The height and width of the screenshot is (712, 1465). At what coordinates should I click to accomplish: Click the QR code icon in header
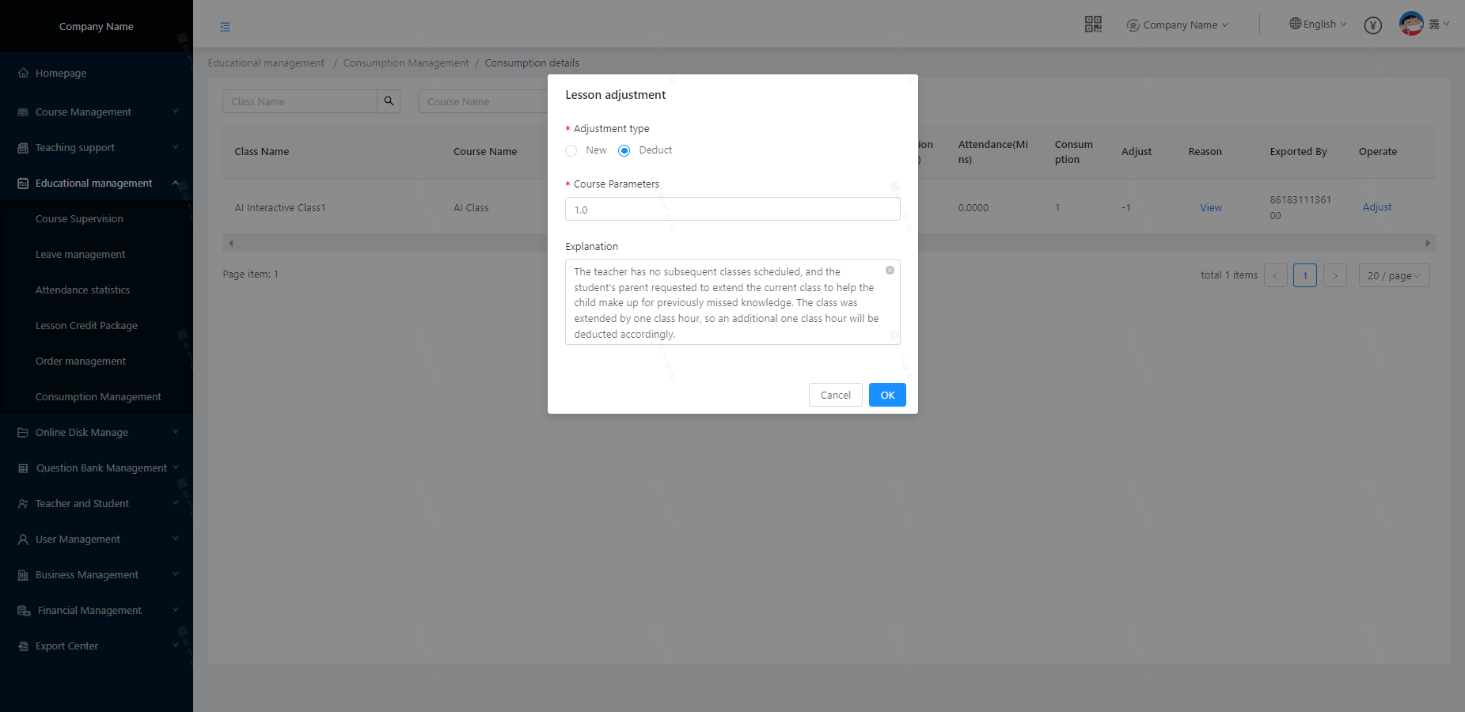tap(1092, 25)
